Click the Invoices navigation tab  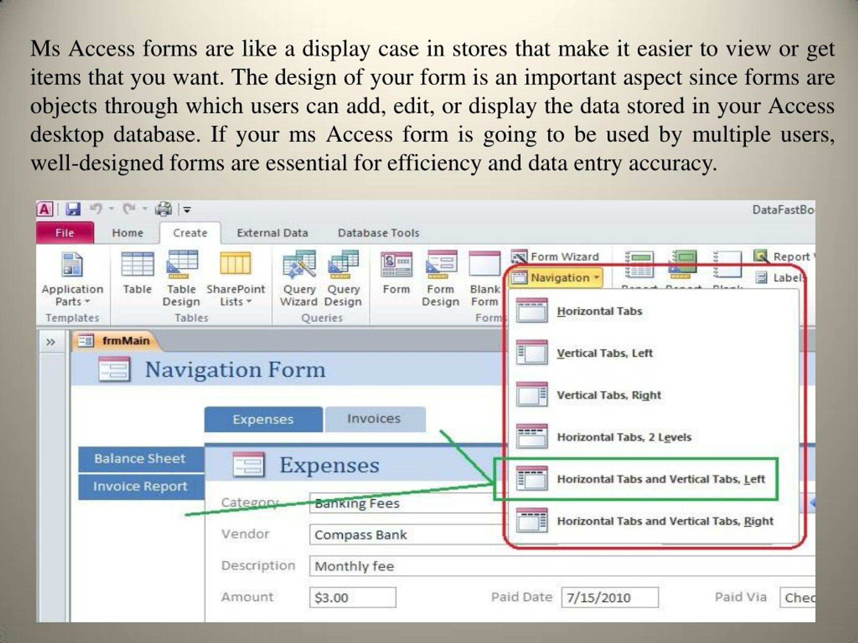374,419
